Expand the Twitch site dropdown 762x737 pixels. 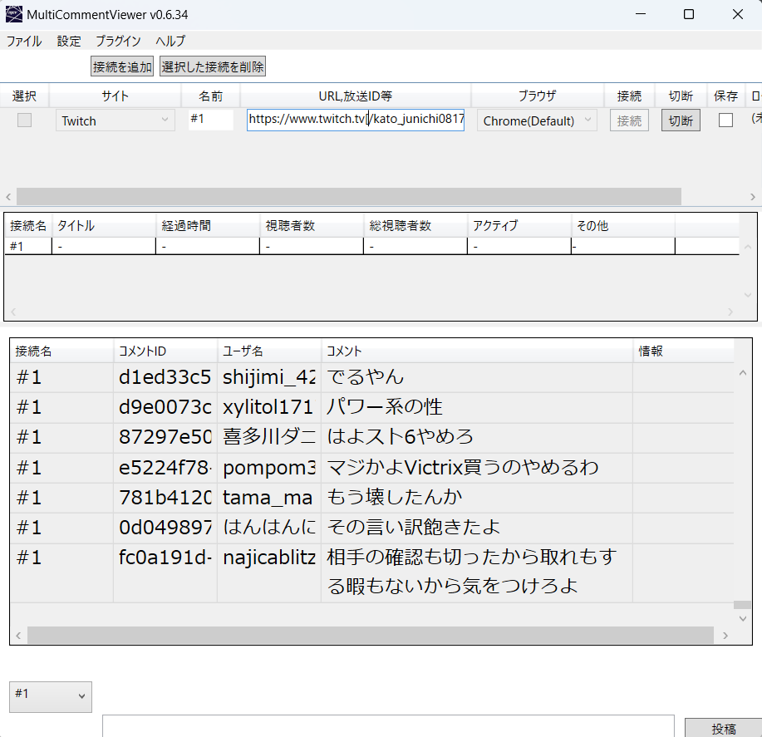click(116, 120)
